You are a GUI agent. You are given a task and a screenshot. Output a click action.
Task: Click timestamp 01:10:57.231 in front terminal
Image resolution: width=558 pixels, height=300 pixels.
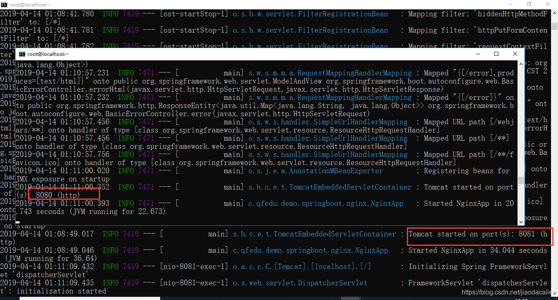coord(85,73)
